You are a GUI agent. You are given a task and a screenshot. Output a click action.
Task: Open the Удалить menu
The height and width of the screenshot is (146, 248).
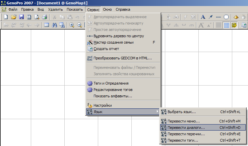click(x=55, y=9)
